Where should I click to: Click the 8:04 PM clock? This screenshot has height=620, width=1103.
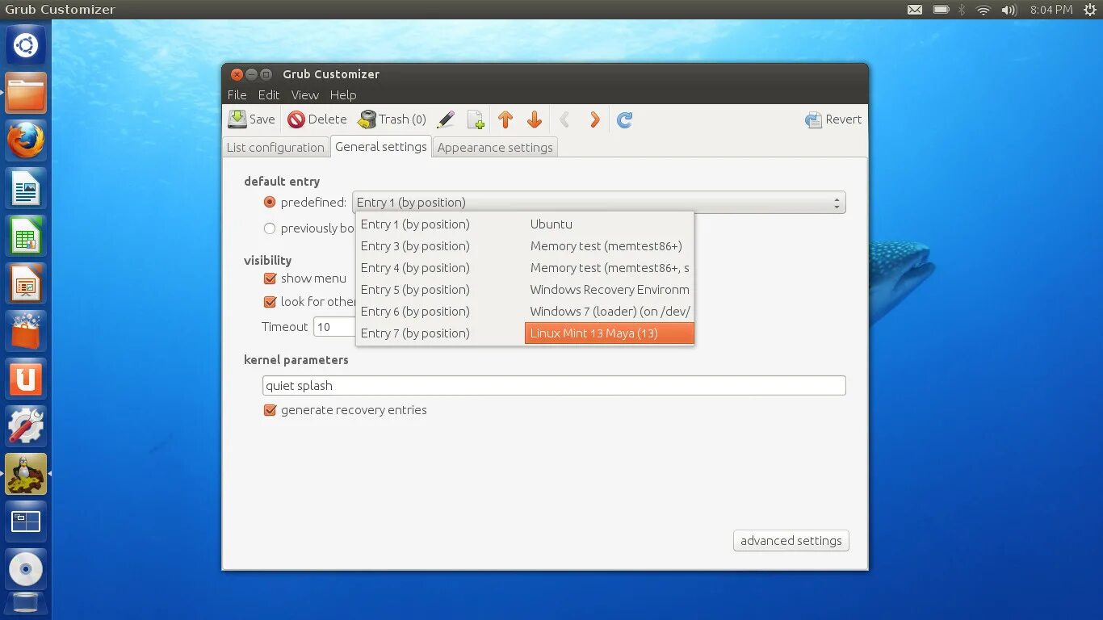pyautogui.click(x=1051, y=10)
